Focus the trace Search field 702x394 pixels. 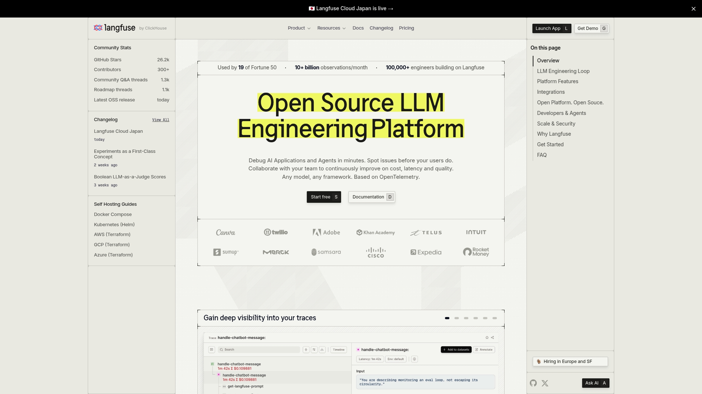tap(259, 349)
